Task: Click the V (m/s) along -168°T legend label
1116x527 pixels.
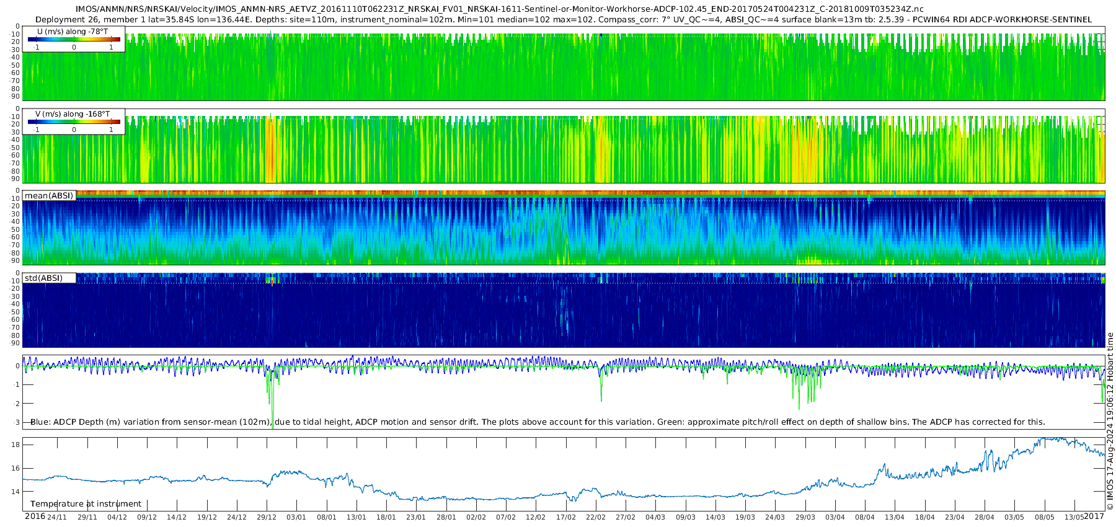Action: pyautogui.click(x=73, y=114)
